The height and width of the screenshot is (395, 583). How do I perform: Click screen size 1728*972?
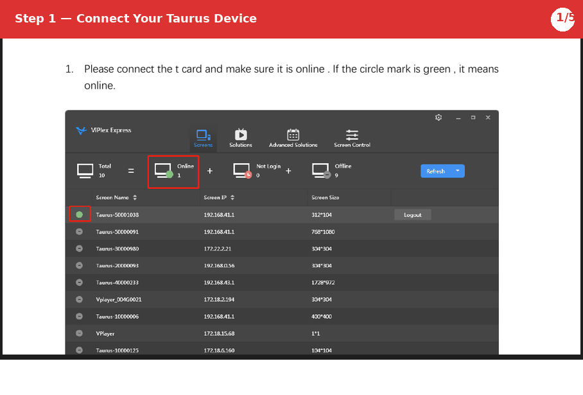click(x=323, y=283)
